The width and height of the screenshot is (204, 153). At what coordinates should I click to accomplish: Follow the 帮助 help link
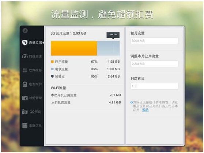(146, 110)
